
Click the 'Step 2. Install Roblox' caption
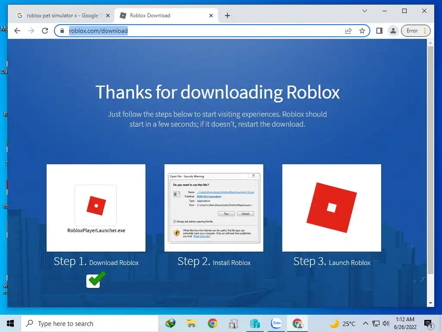[214, 262]
